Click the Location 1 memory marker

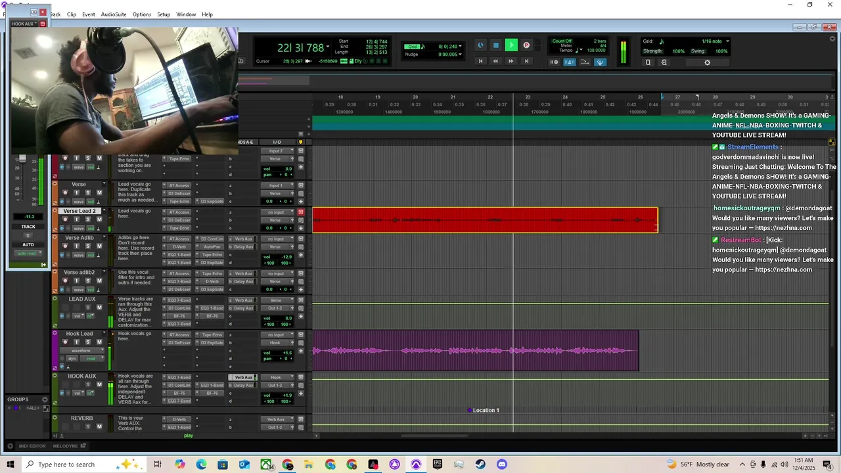coord(484,410)
